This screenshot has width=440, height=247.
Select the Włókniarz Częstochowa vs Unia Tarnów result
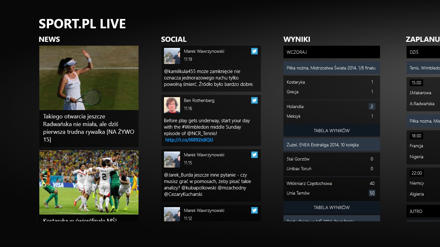pos(331,188)
